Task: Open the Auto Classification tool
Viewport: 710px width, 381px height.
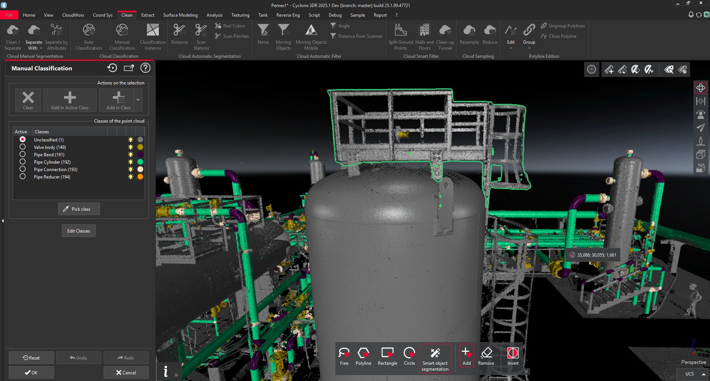Action: point(88,36)
